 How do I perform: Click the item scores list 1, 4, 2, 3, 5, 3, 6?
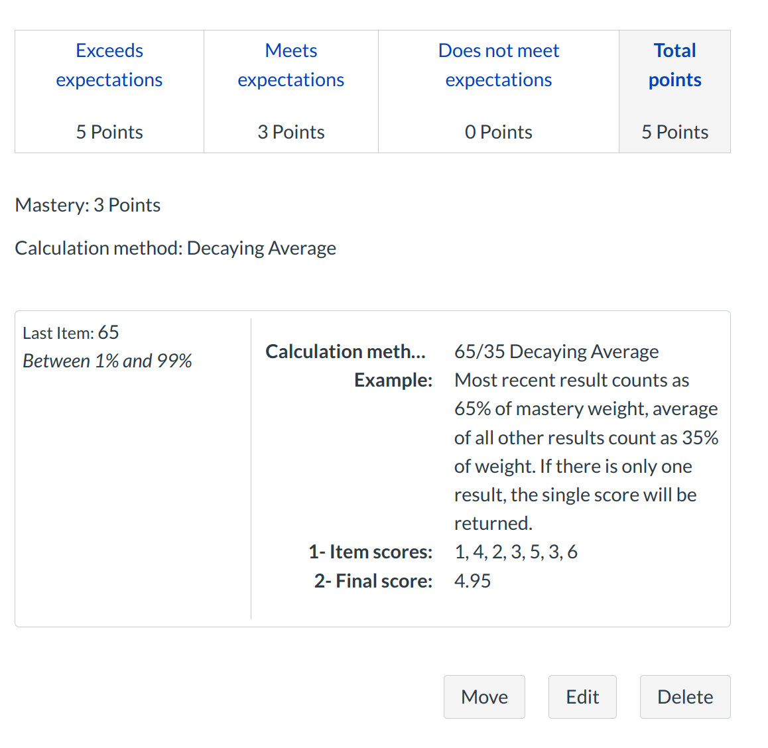tap(515, 552)
